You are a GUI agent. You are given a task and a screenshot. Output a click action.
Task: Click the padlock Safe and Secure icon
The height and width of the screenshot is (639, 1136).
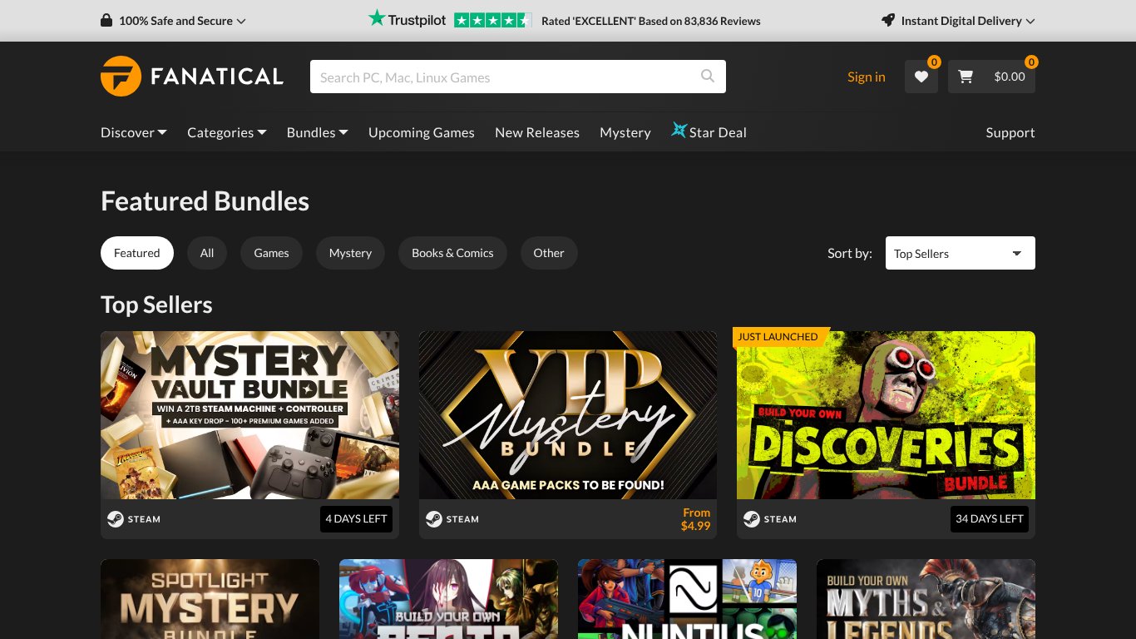click(106, 21)
